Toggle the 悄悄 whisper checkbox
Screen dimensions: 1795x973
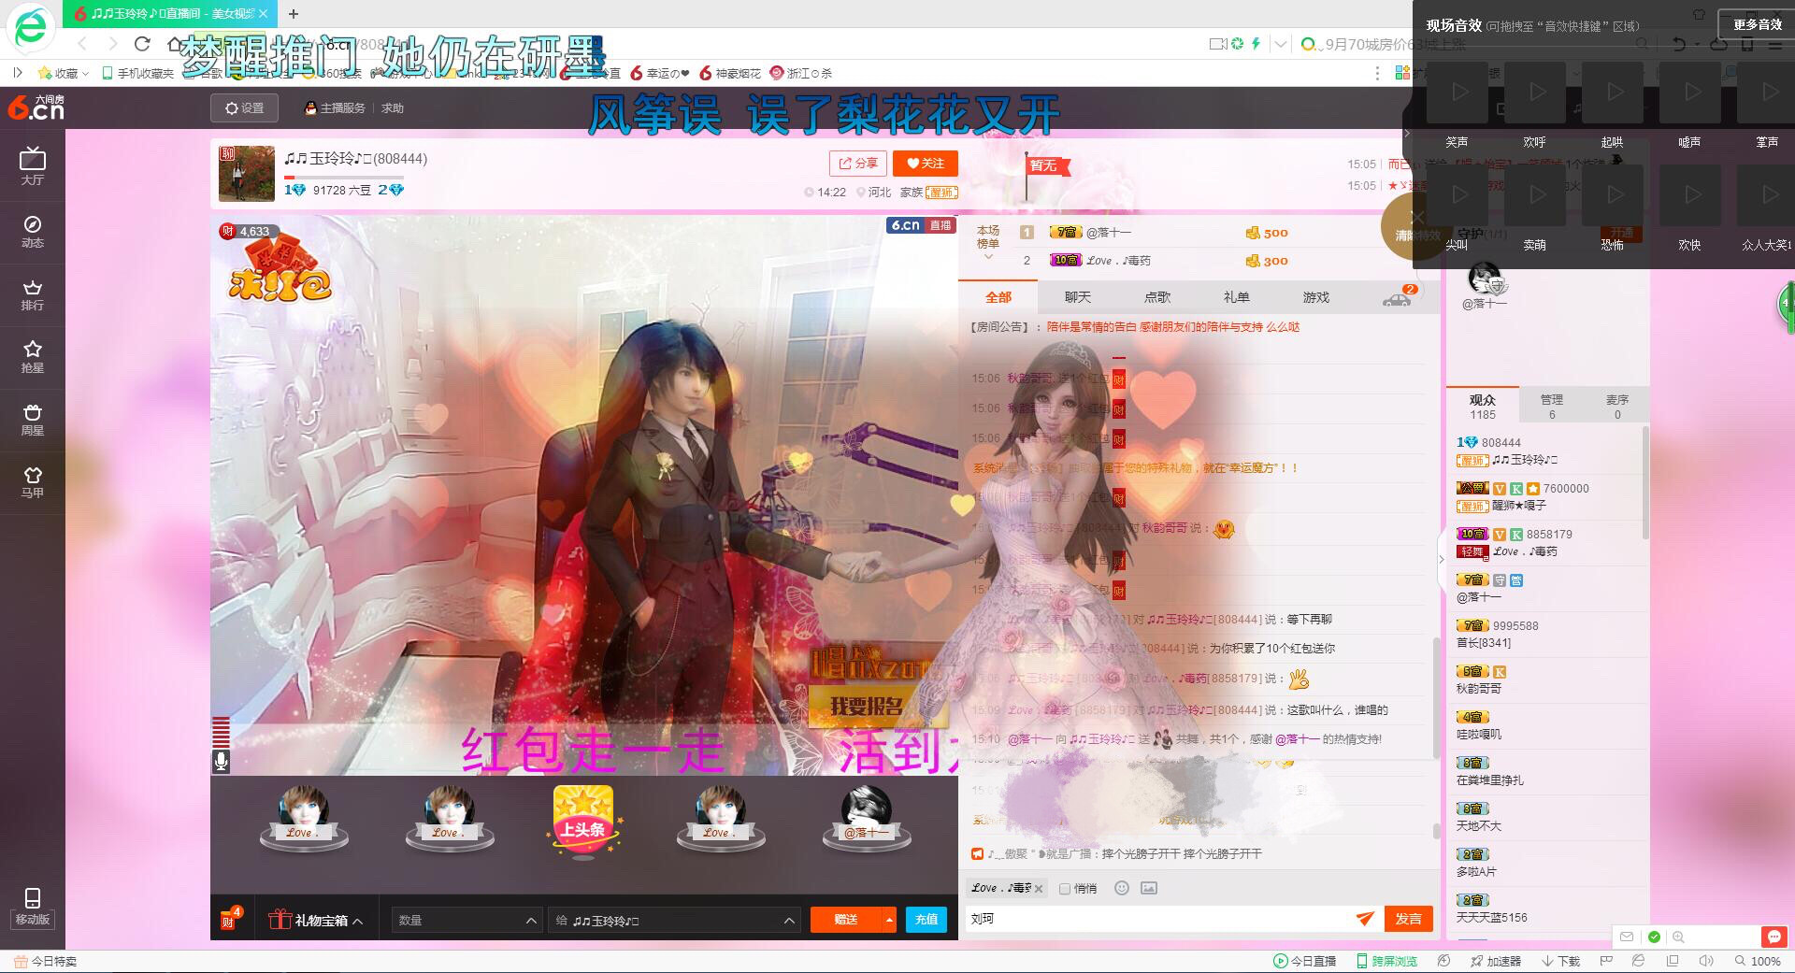(x=1064, y=889)
